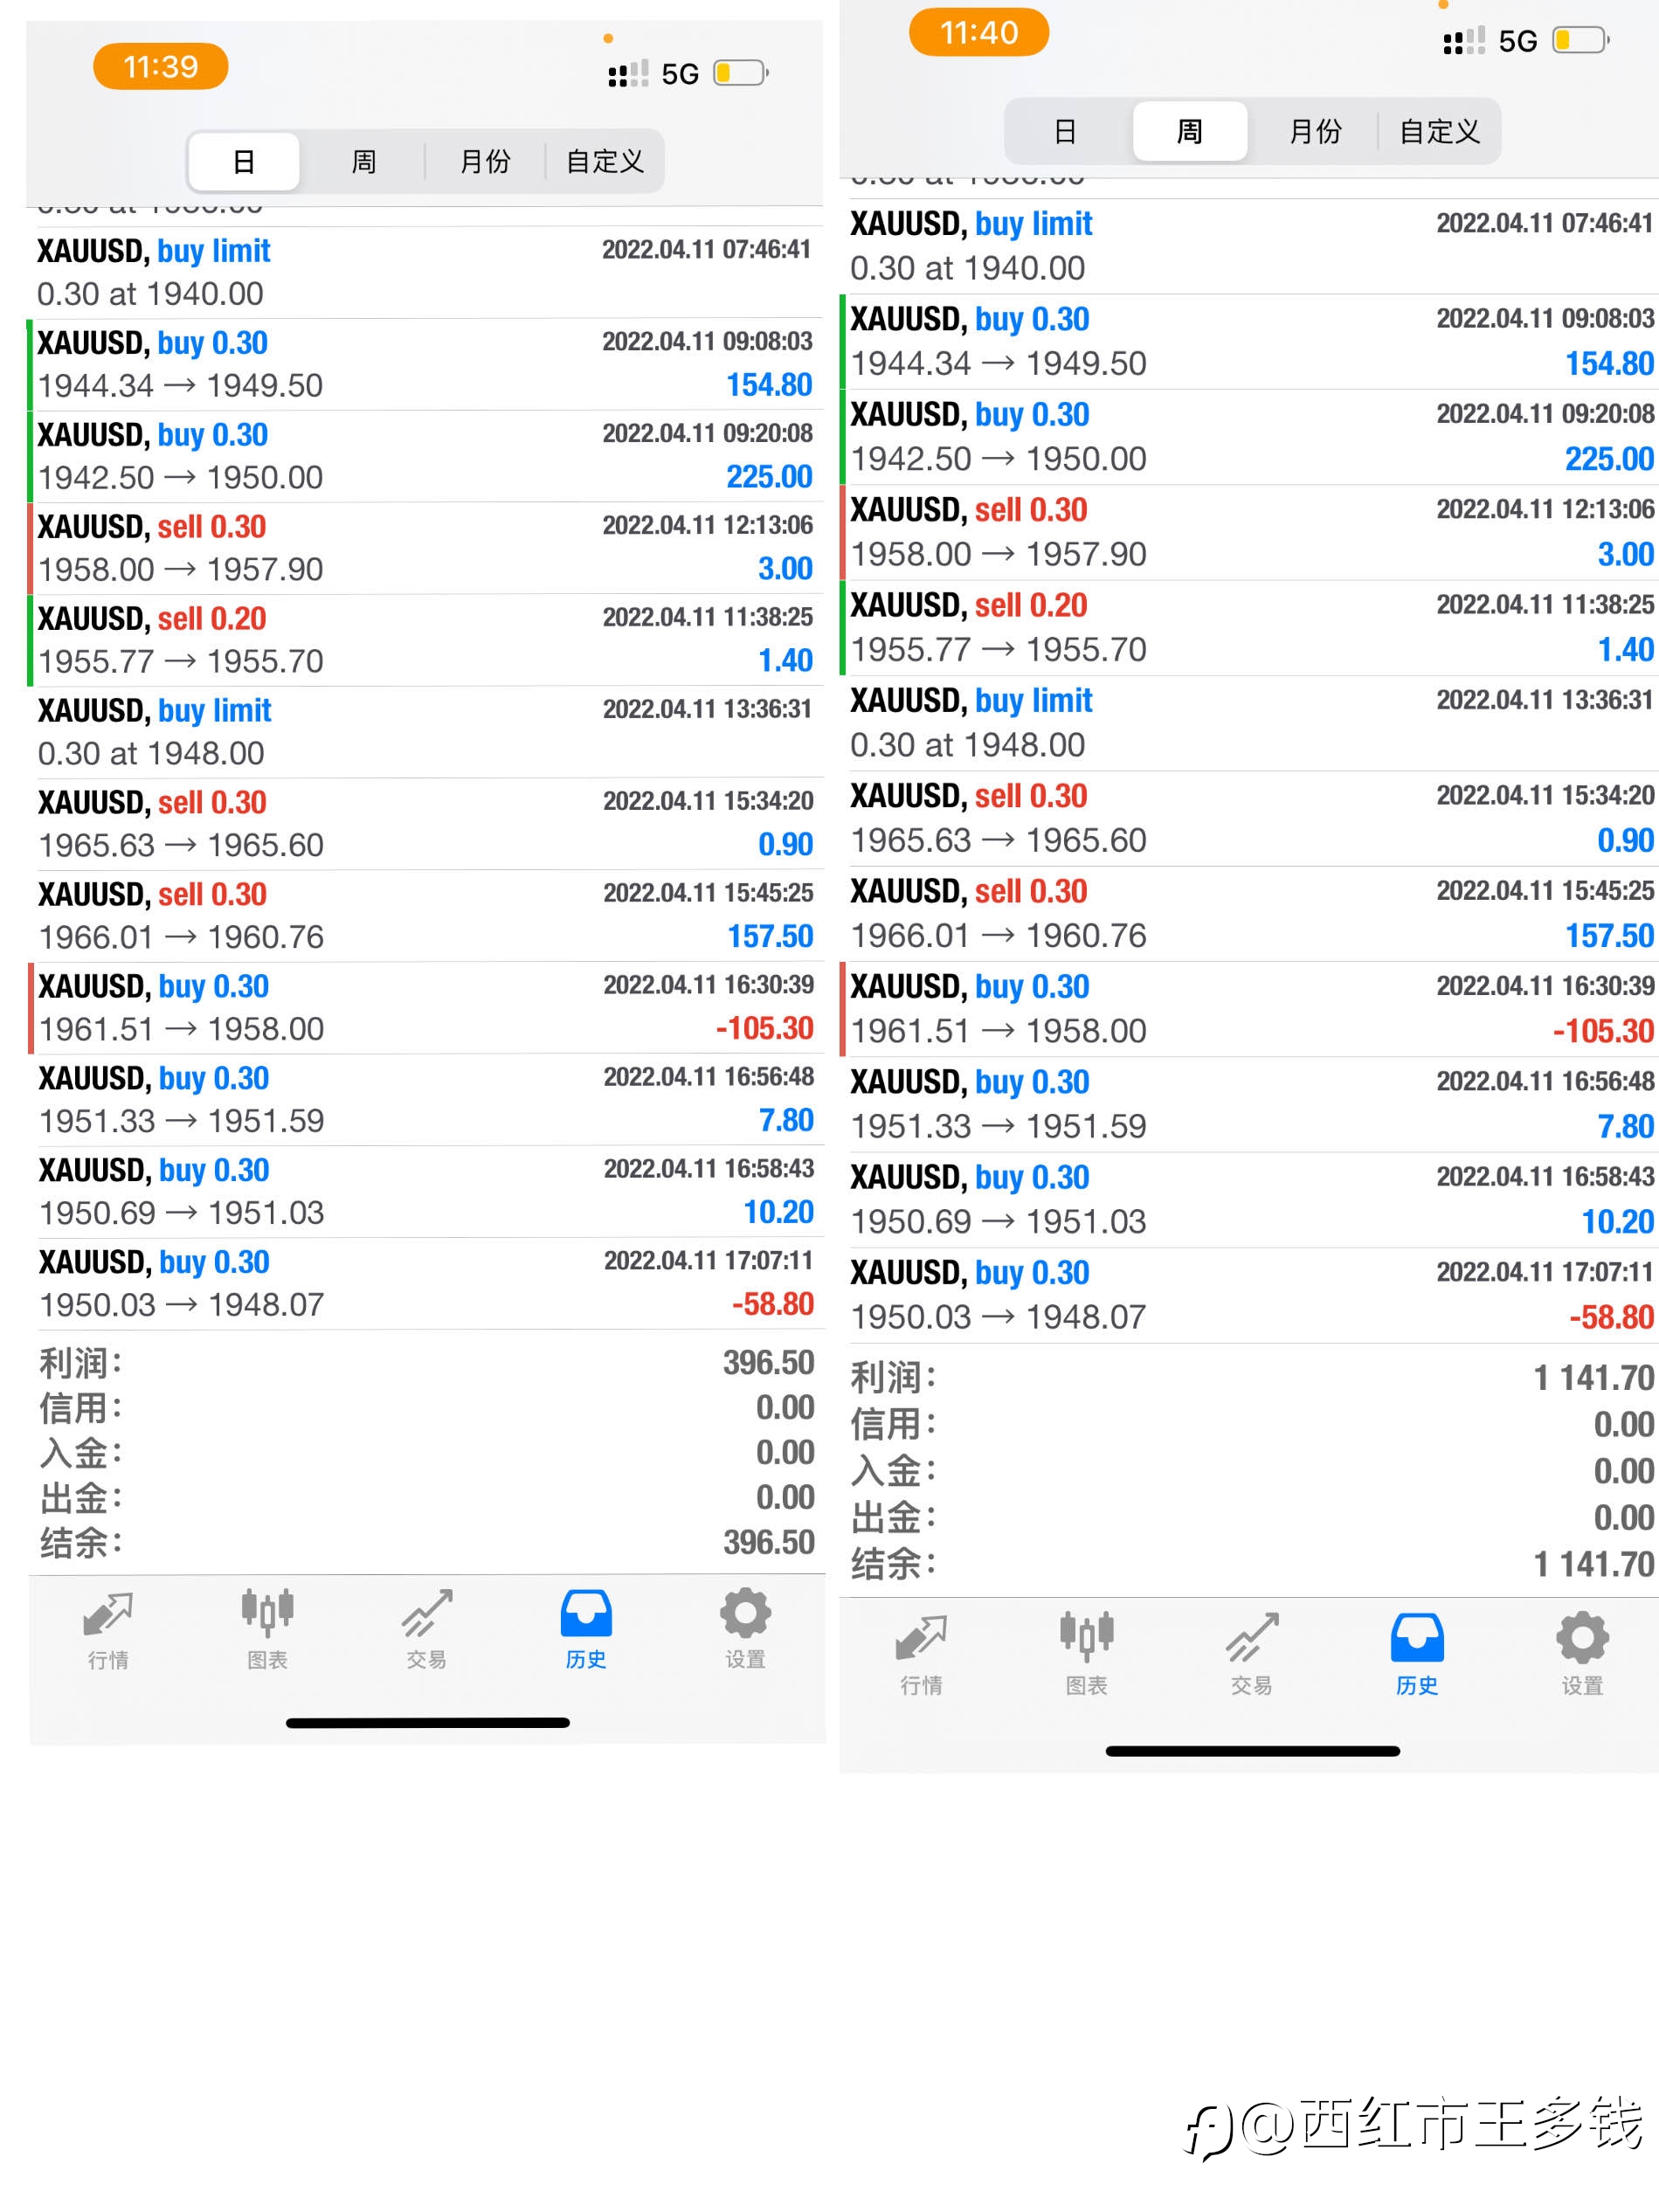1659x2212 pixels.
Task: Open 行情 quotes icon in right screenshot
Action: click(x=921, y=1653)
